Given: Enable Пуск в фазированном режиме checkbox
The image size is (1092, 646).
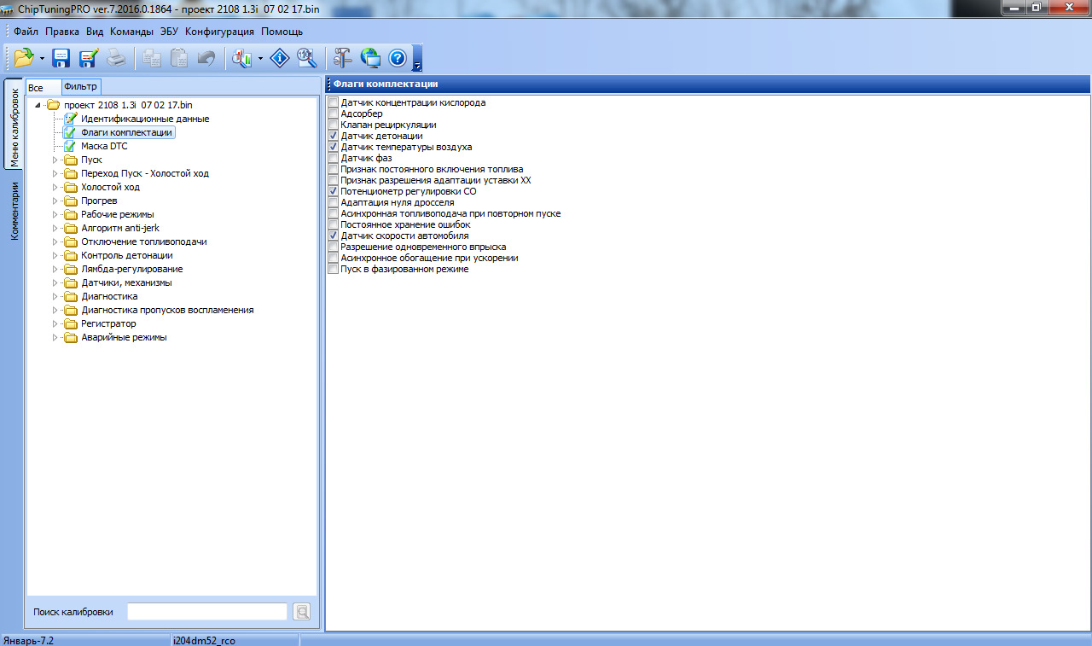Looking at the screenshot, I should click(x=334, y=269).
